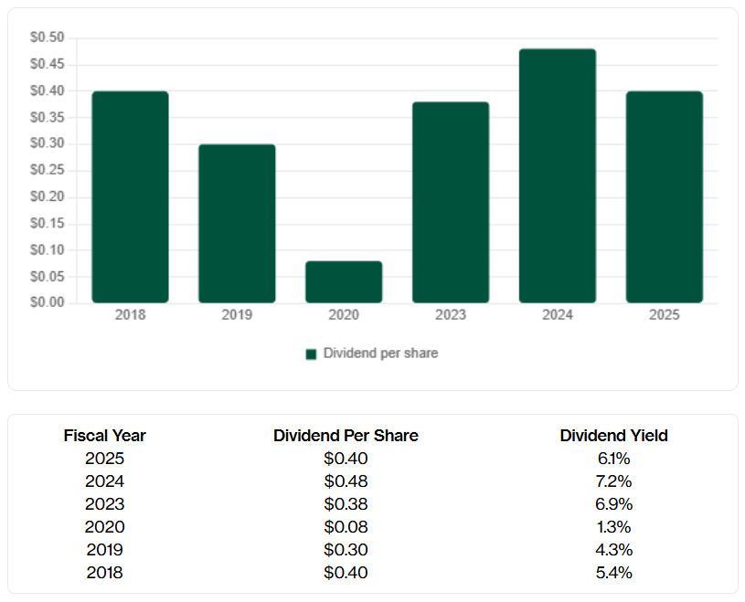Select the 2025 fiscal year table cell

point(104,459)
